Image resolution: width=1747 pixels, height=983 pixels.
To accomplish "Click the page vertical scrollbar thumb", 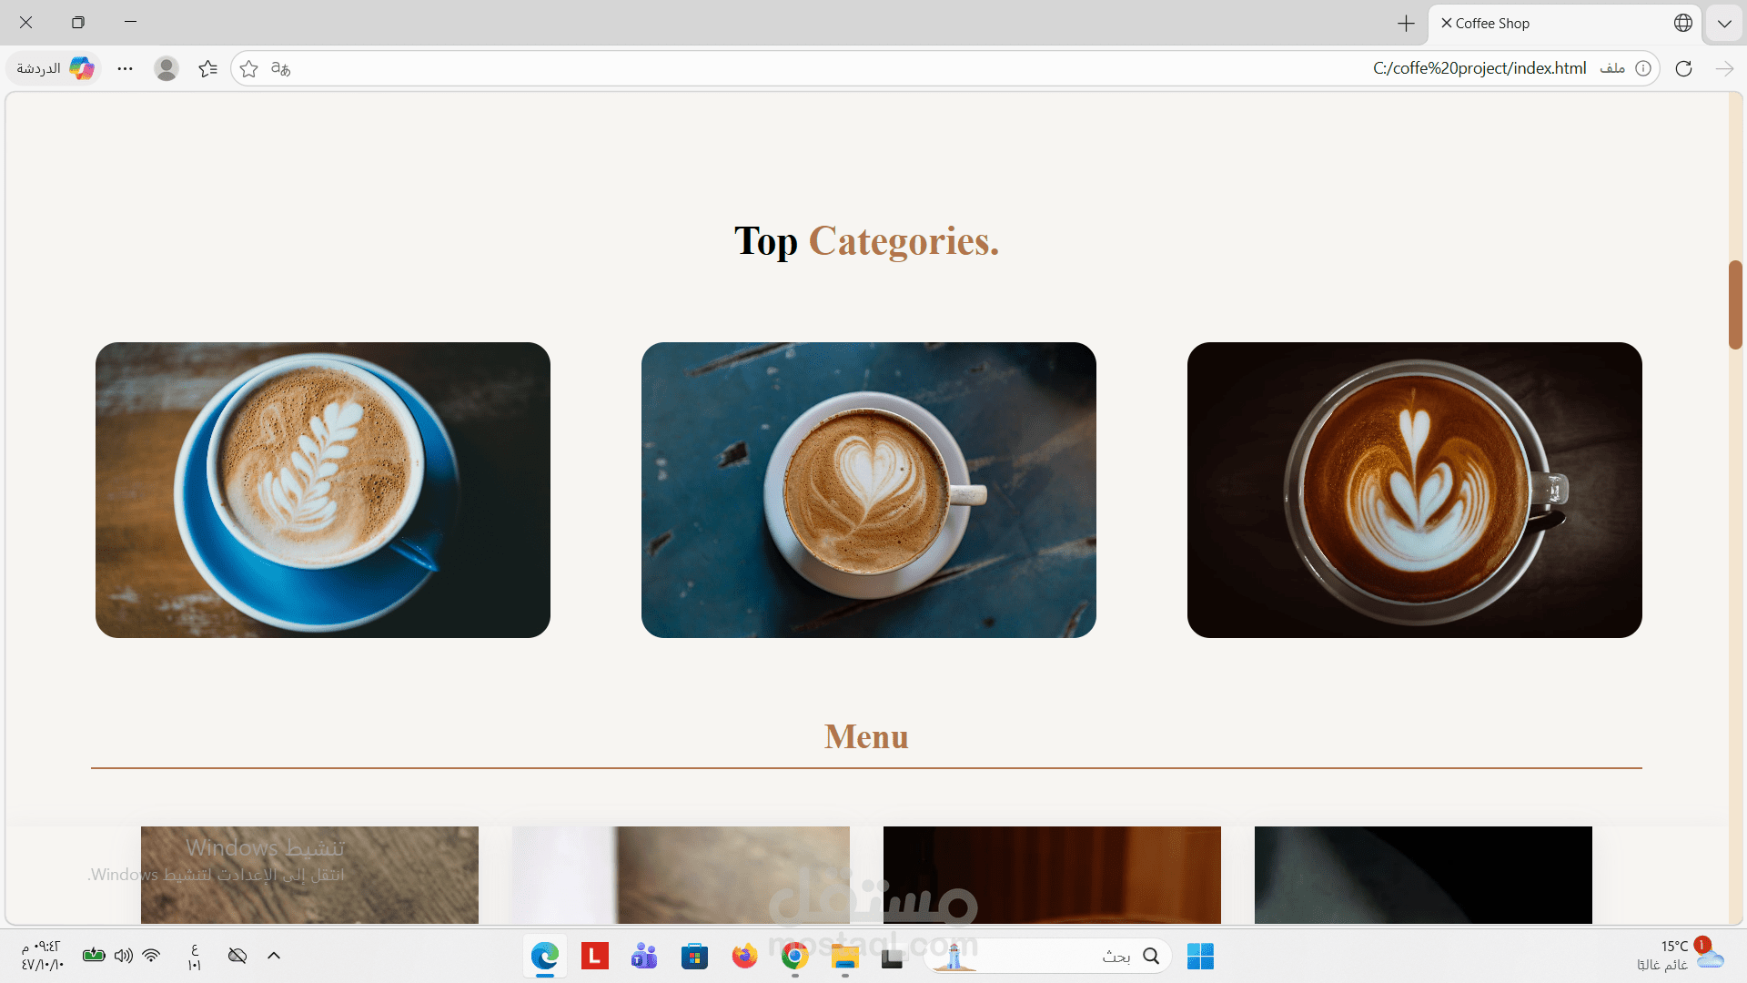I will [x=1735, y=304].
